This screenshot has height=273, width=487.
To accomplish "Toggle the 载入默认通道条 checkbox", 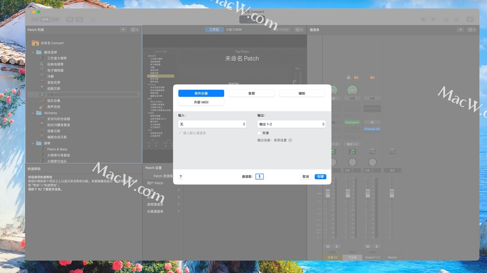I will tap(180, 133).
